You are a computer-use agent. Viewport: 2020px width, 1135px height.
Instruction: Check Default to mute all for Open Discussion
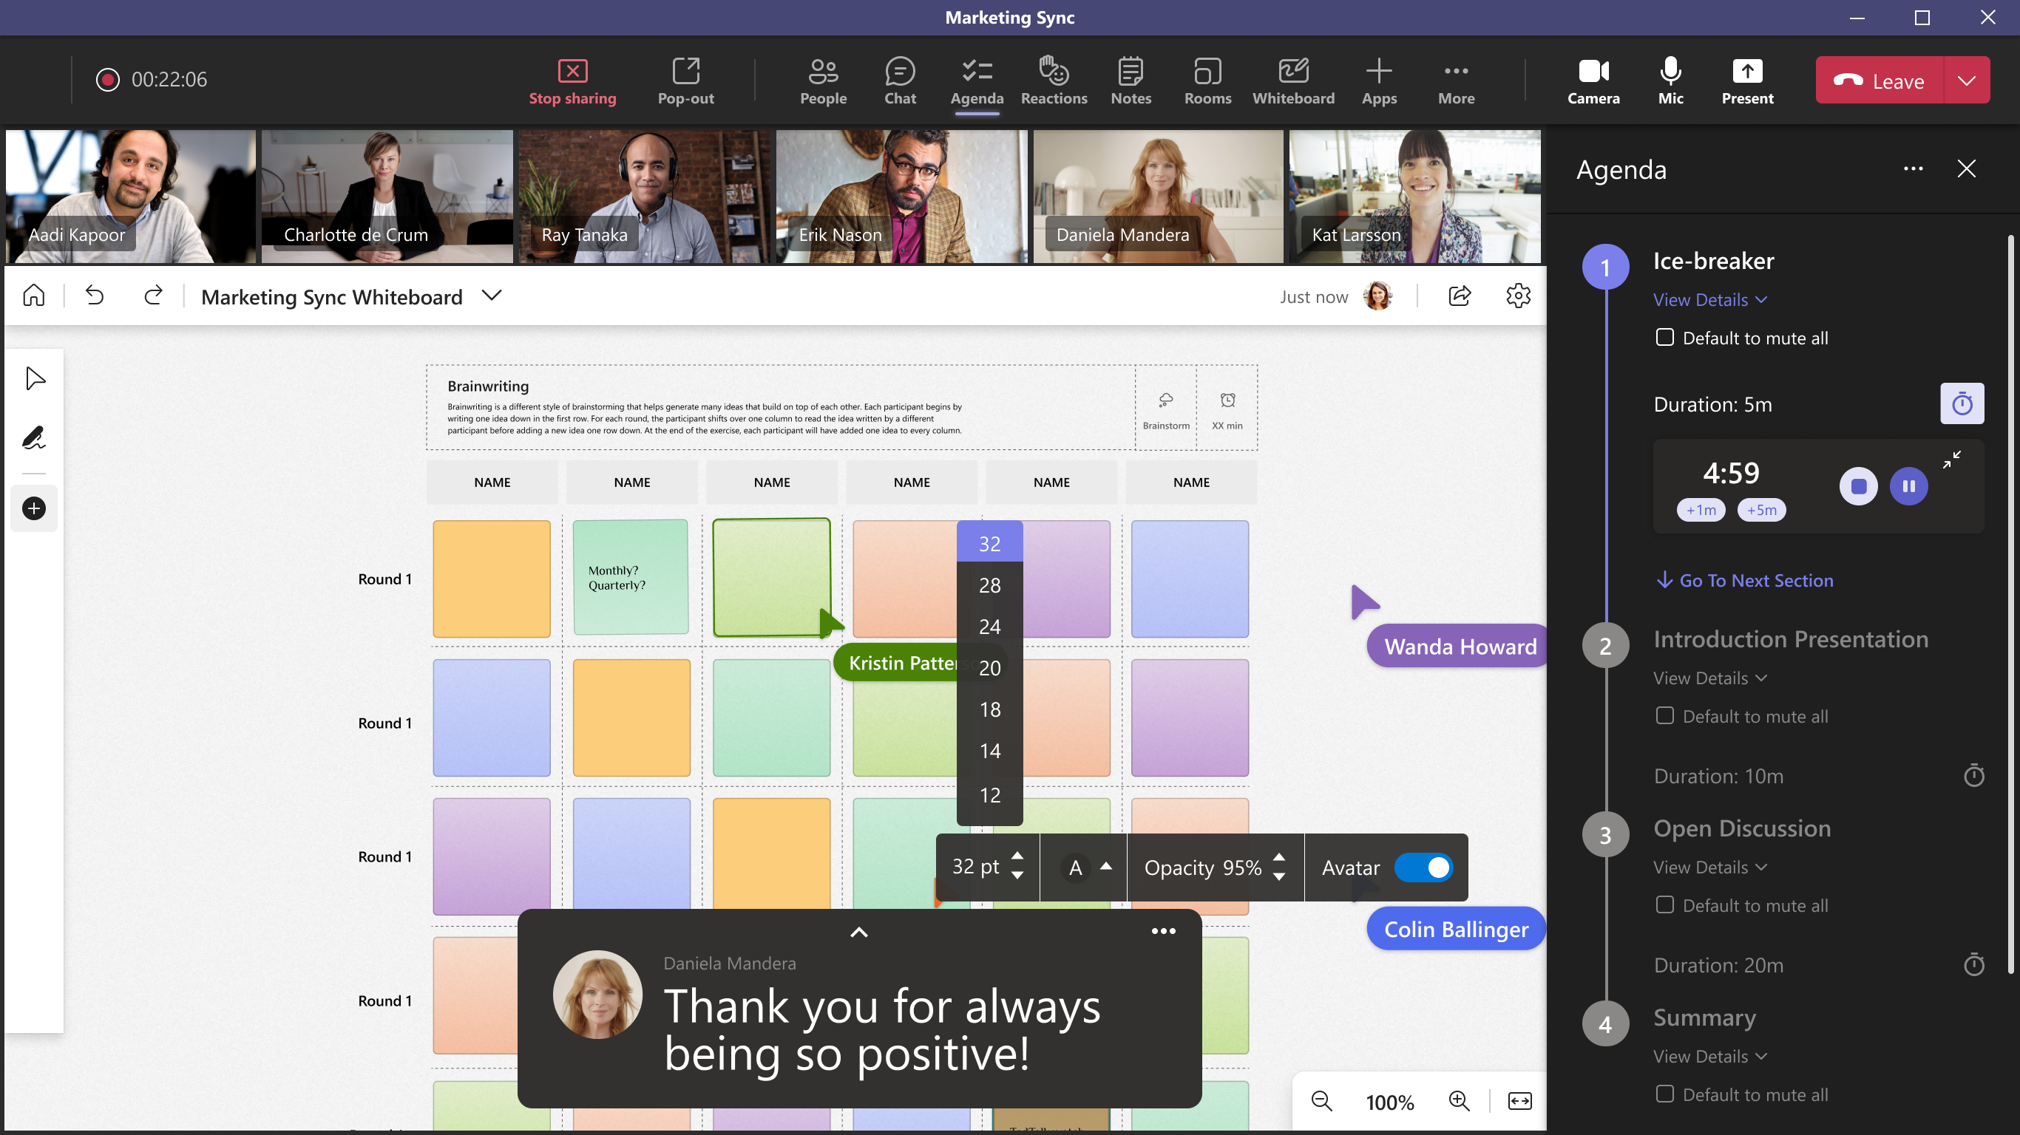1664,904
